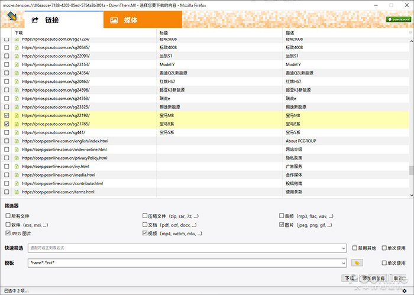Click the yellow tag icon next to 模板
414x295 pixels.
[357, 263]
